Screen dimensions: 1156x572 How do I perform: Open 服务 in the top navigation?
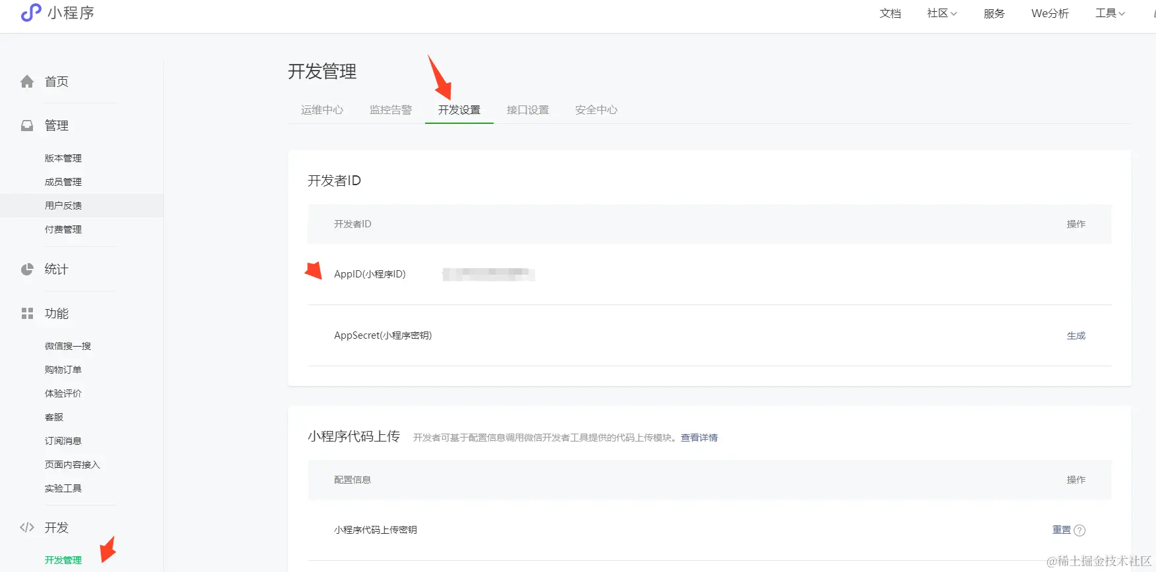[994, 13]
